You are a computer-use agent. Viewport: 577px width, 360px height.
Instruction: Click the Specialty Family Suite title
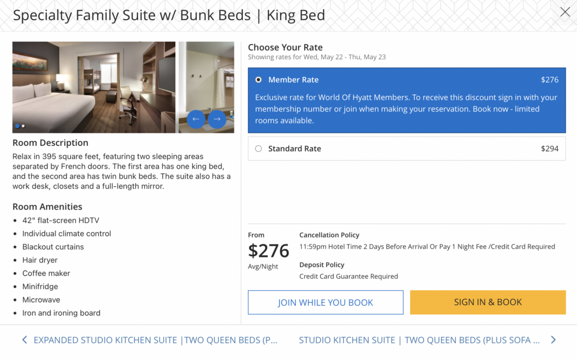click(169, 15)
